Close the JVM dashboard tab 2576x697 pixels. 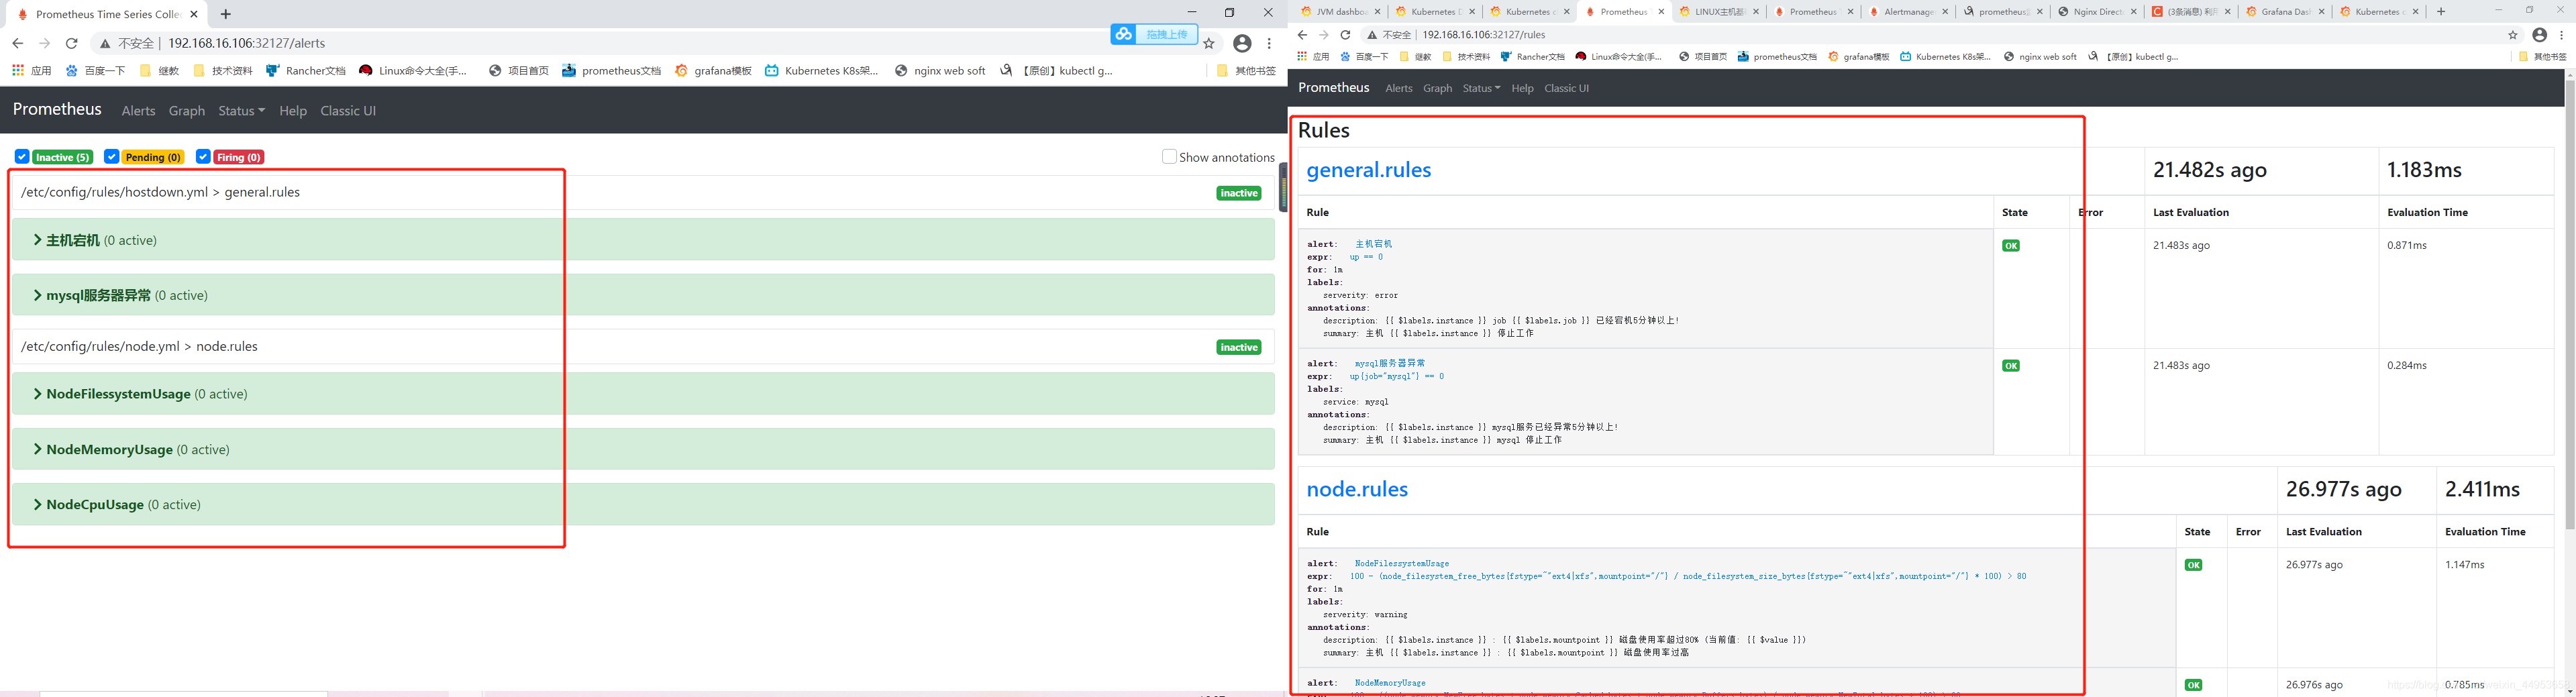(1377, 12)
